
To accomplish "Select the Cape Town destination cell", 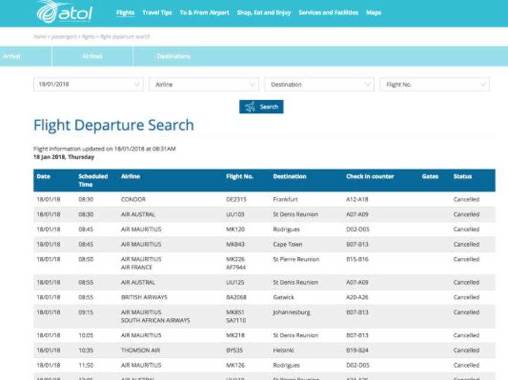I will 288,244.
